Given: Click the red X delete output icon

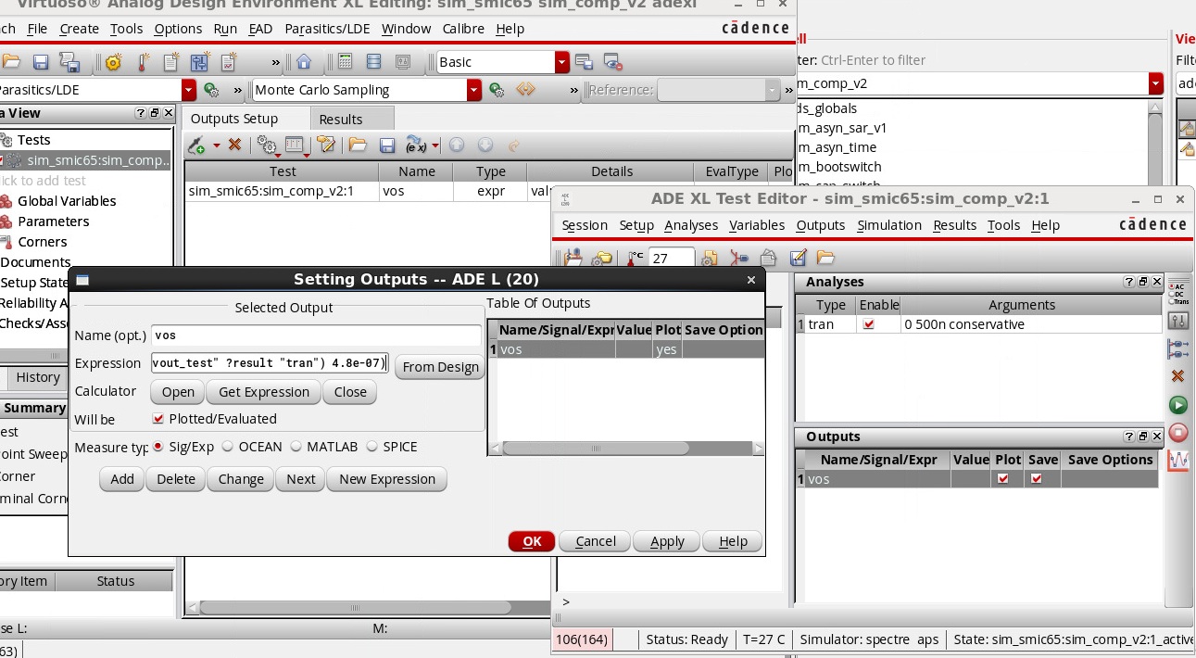Looking at the screenshot, I should click(234, 145).
